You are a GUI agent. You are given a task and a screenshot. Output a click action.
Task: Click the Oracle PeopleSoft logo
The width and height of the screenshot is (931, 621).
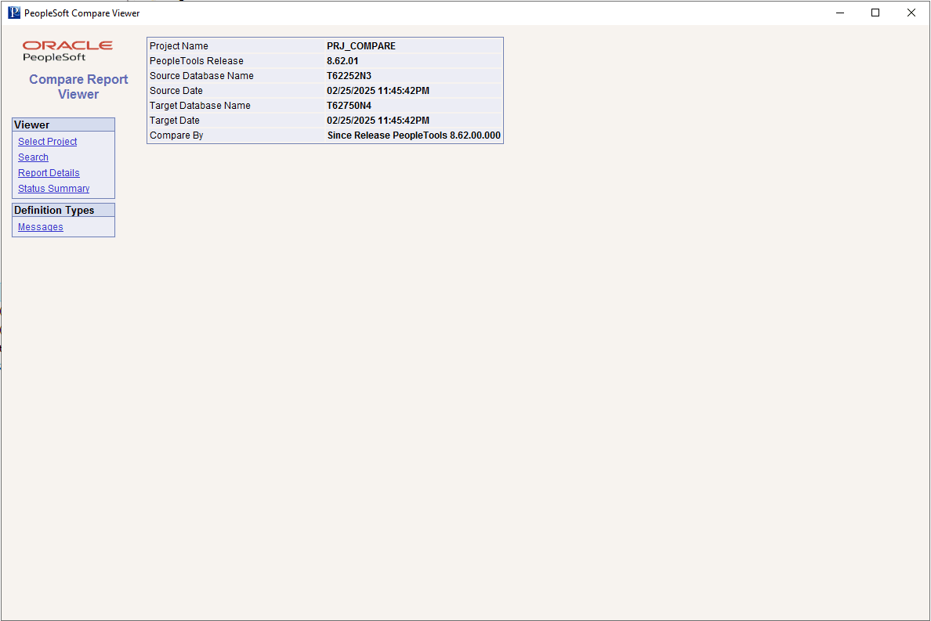coord(67,52)
